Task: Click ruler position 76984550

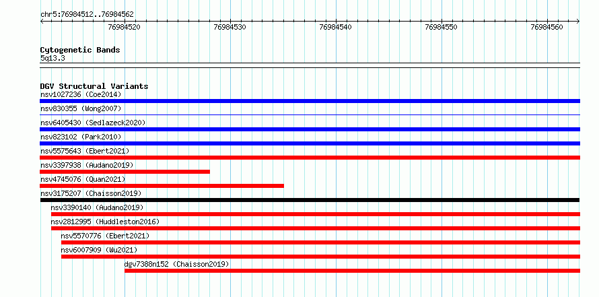Action: pyautogui.click(x=442, y=27)
